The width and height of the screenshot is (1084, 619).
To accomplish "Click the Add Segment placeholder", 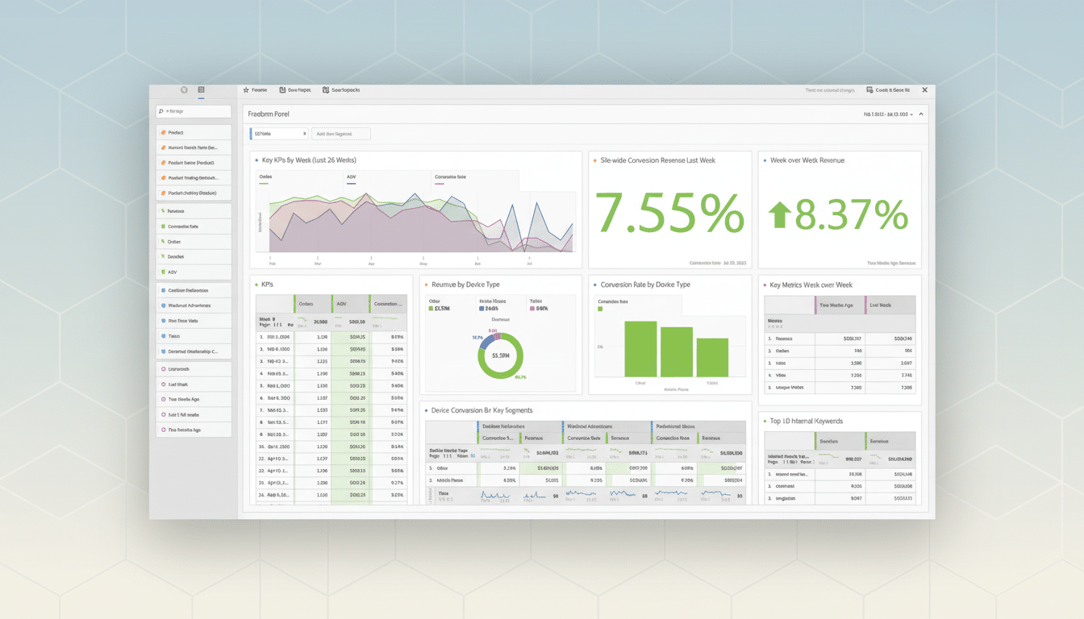I will click(339, 133).
